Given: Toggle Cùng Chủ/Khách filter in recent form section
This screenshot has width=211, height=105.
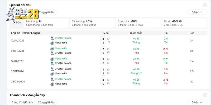Looking at the screenshot, I should (22, 102).
